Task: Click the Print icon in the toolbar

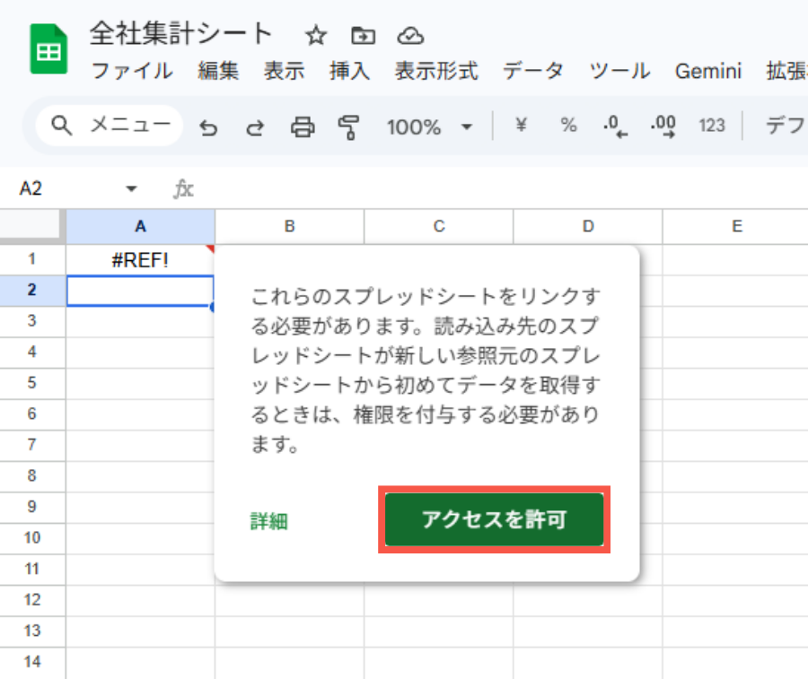Action: (303, 126)
